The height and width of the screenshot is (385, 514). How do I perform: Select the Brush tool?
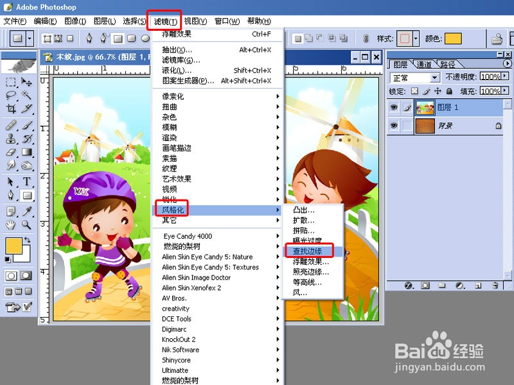(x=26, y=125)
